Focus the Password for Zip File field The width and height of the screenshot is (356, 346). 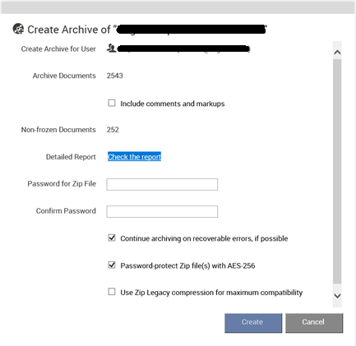[162, 184]
